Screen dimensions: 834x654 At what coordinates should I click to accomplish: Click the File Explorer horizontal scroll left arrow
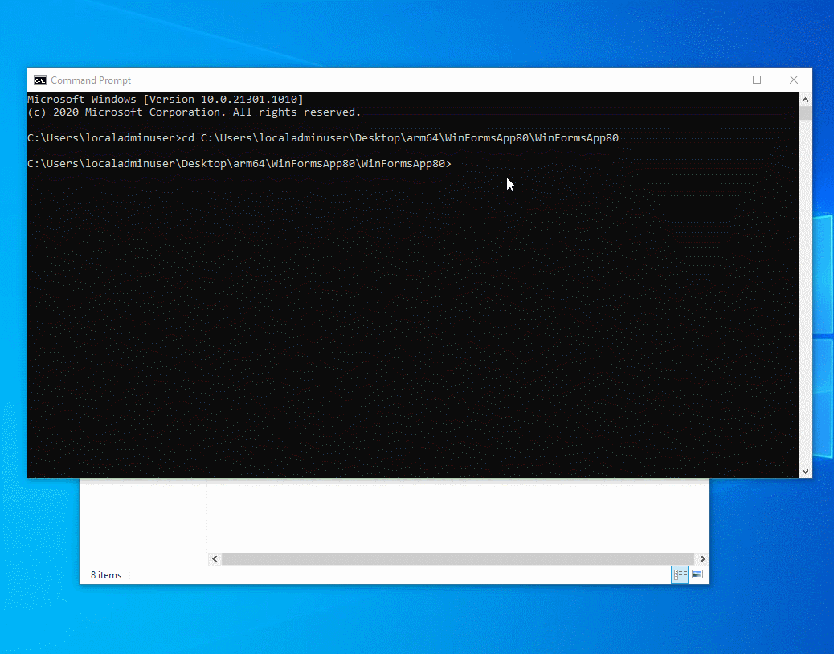click(215, 559)
